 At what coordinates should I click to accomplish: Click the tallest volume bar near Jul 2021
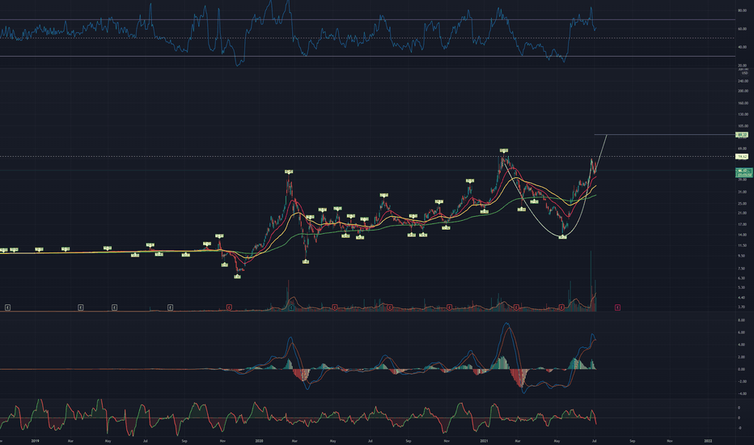(591, 281)
